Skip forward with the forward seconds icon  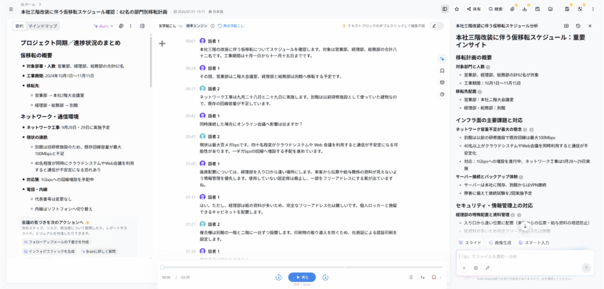326,277
